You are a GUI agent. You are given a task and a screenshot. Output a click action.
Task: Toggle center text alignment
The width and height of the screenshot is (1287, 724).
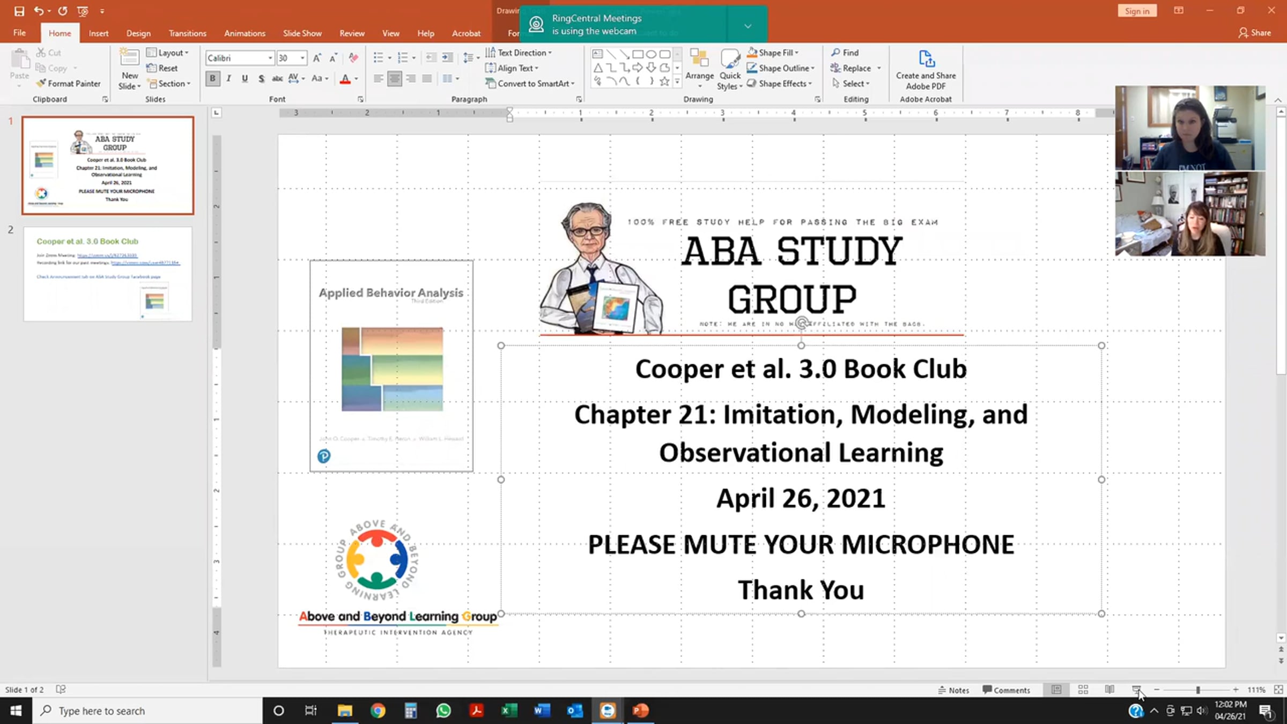pos(394,79)
